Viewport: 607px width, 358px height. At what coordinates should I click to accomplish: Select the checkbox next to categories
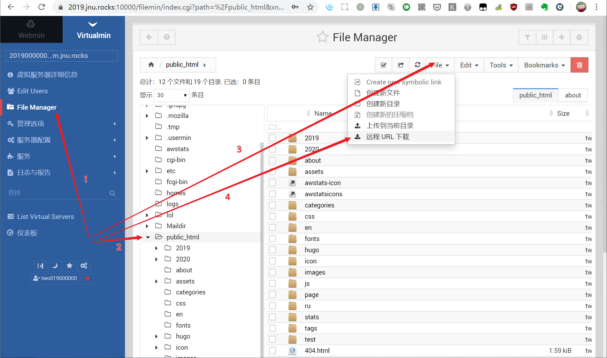point(273,205)
